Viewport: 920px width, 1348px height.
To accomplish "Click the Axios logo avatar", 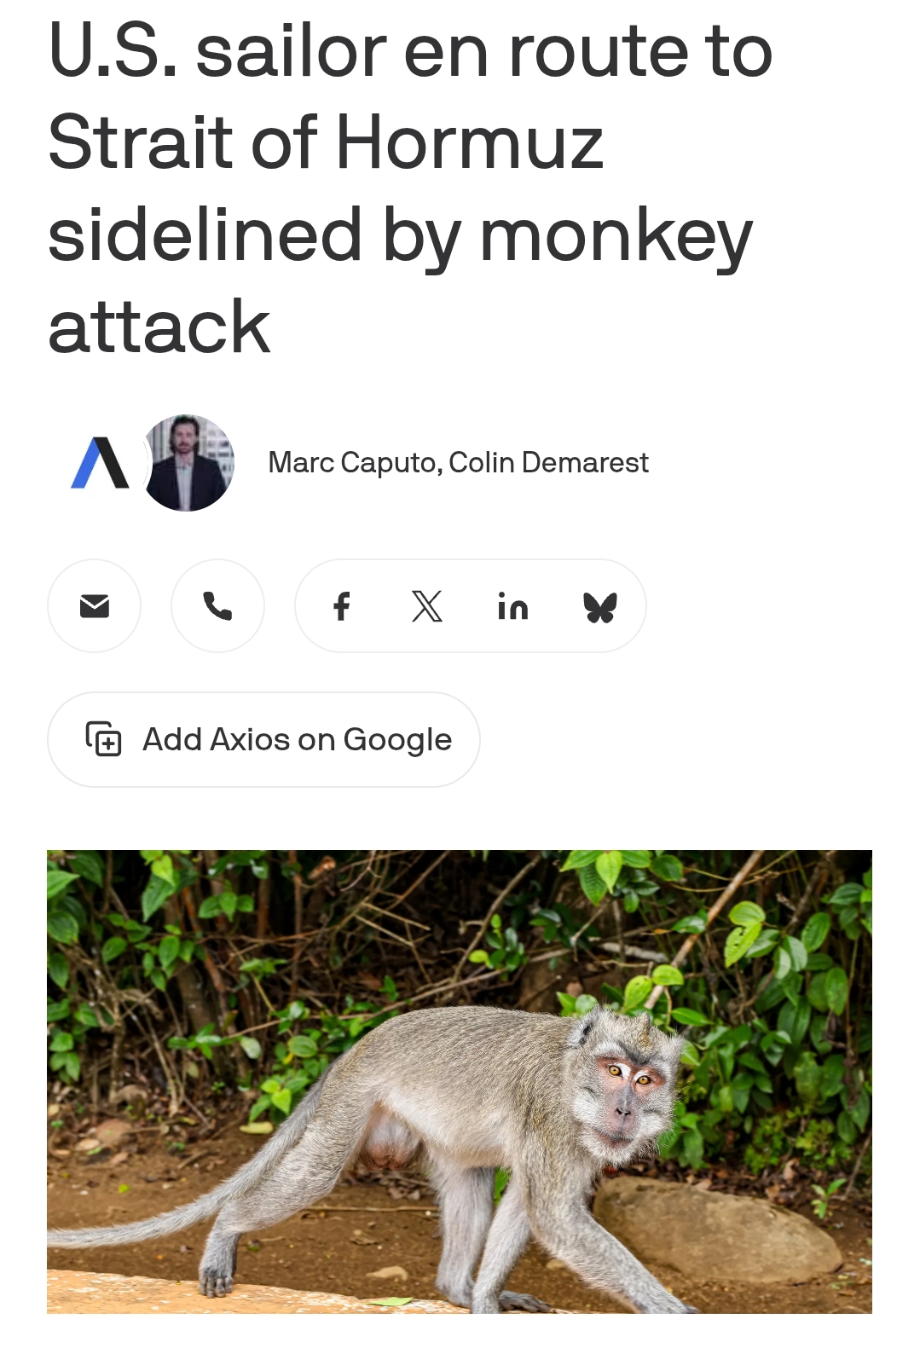I will point(100,463).
